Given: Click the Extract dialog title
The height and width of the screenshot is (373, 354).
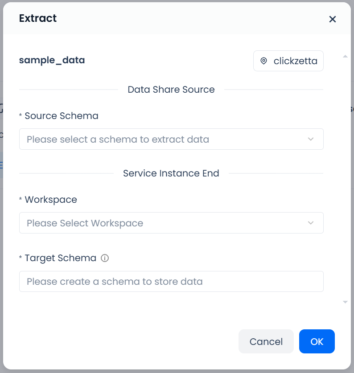Looking at the screenshot, I should coord(38,18).
